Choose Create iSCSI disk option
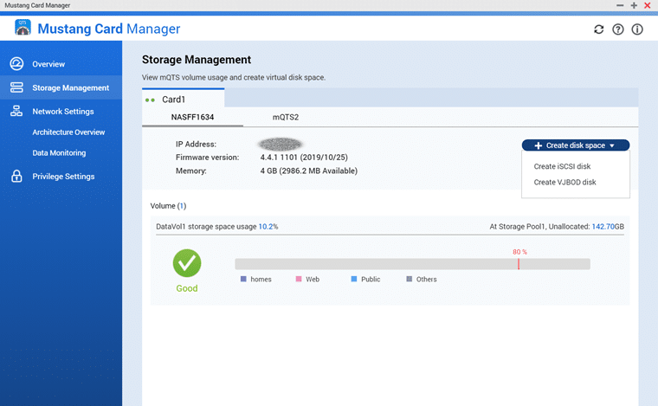 click(562, 166)
